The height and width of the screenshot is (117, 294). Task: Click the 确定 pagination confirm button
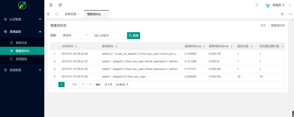tap(98, 85)
